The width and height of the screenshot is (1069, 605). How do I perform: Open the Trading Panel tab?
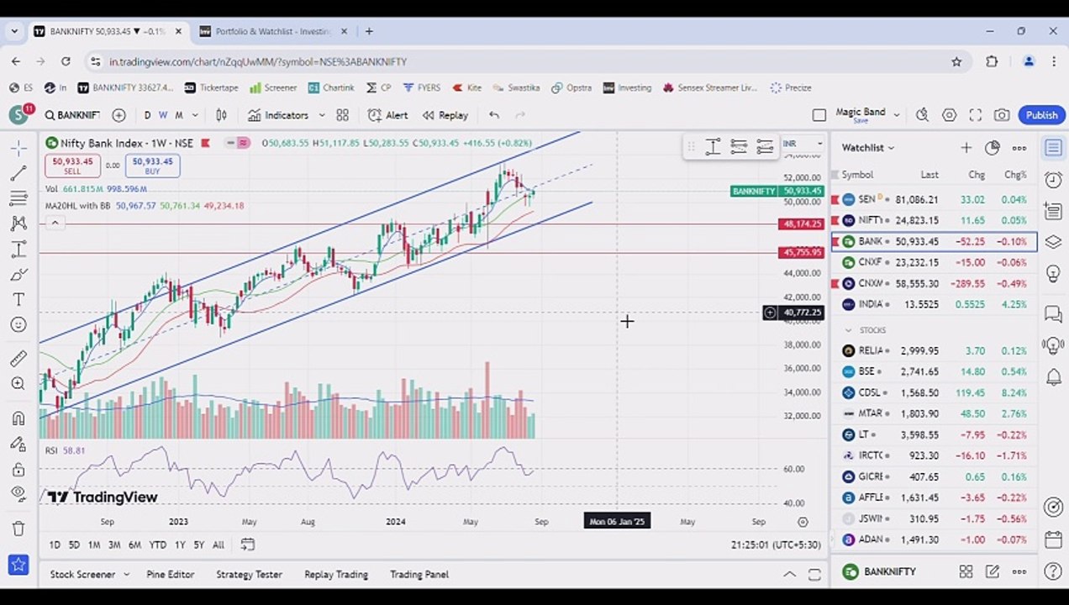419,575
